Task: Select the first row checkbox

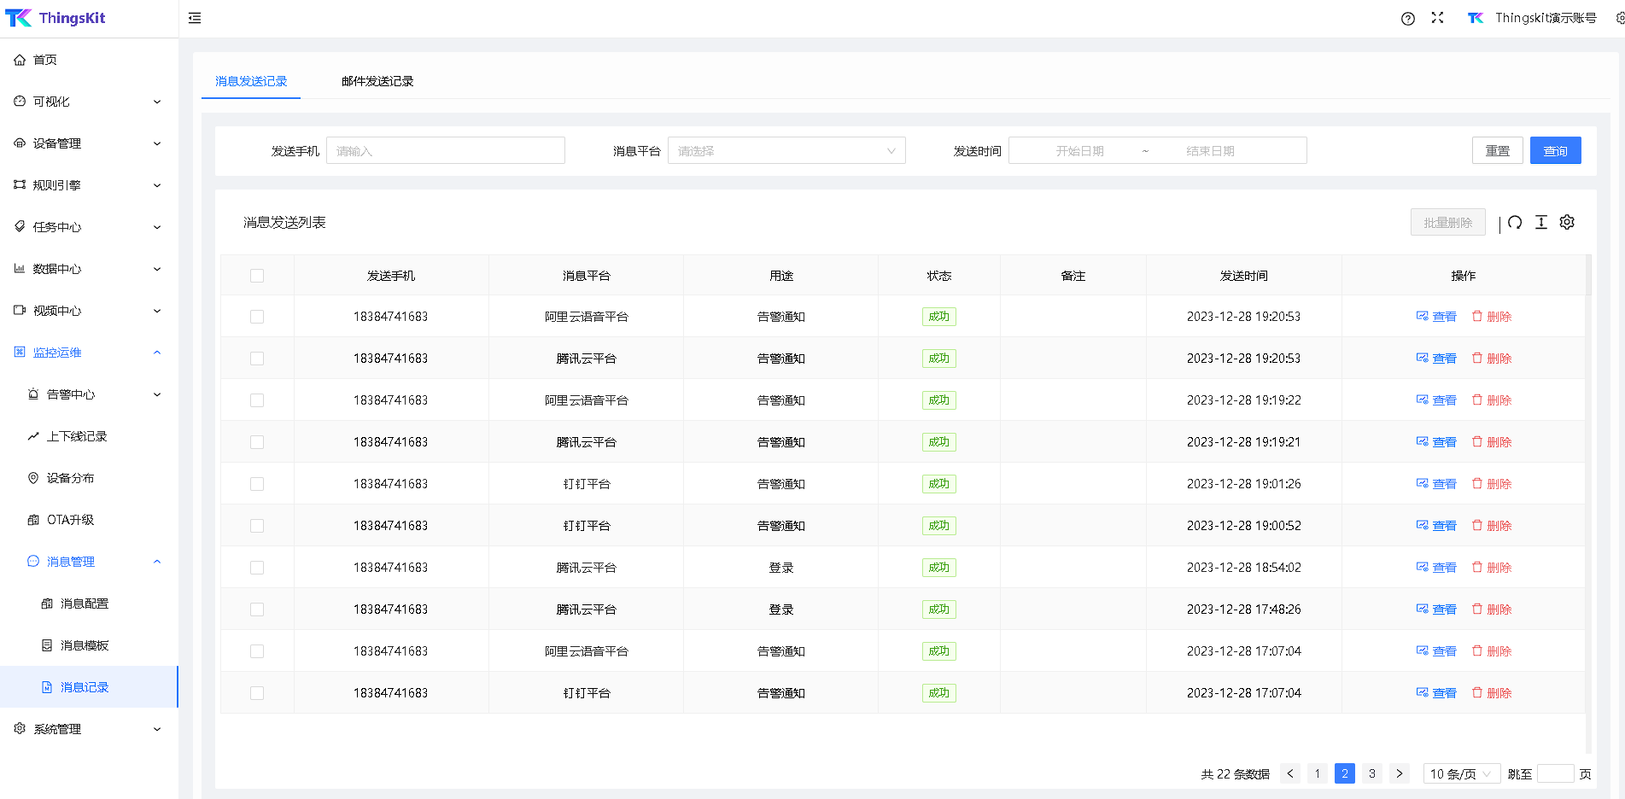Action: click(257, 317)
